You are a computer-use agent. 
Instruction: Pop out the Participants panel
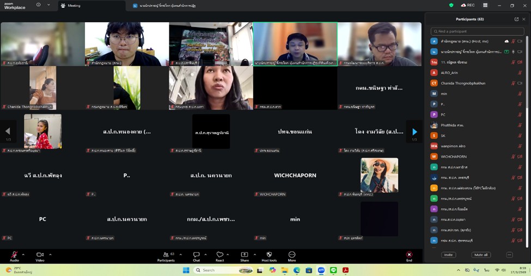coord(516,19)
